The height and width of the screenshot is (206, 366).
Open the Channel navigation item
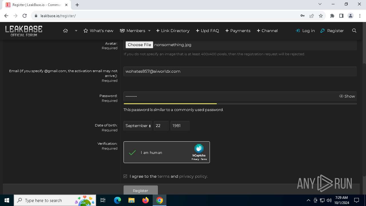(267, 31)
